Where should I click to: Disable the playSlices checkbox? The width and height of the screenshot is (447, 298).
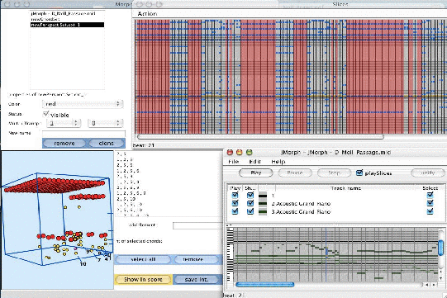coord(359,173)
